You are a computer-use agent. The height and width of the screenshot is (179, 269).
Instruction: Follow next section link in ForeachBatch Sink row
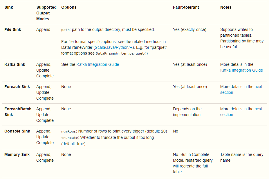coord(241,112)
